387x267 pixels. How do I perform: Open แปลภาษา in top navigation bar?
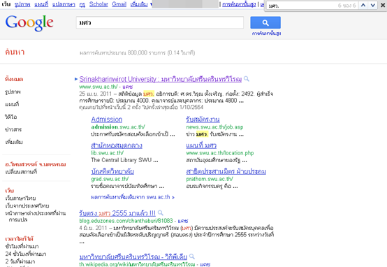(x=64, y=4)
